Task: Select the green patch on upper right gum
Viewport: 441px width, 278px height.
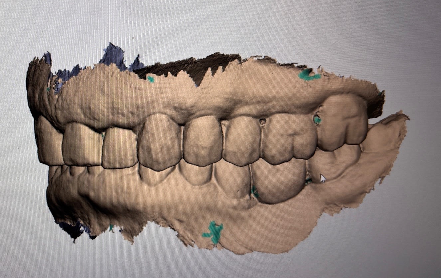Action: pos(309,75)
